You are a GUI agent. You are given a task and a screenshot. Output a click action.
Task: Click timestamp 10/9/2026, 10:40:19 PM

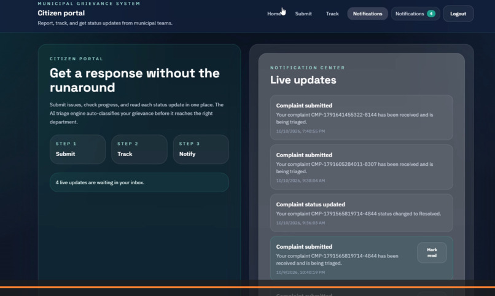coord(300,272)
